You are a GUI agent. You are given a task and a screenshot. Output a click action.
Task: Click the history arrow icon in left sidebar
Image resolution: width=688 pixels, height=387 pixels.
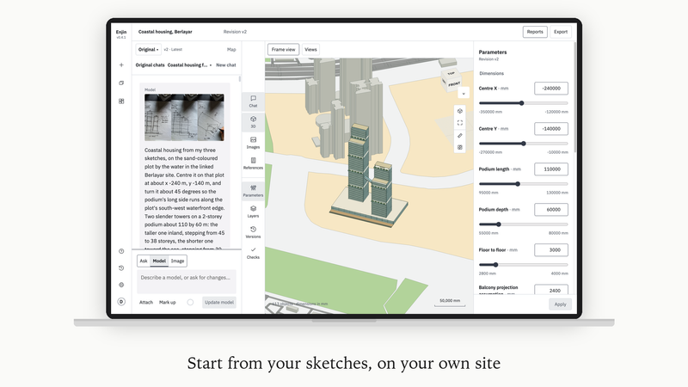click(121, 268)
